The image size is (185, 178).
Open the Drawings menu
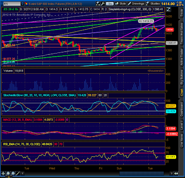coord(136,4)
